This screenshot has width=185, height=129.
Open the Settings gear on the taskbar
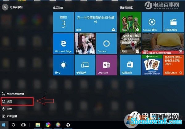tap(68, 125)
